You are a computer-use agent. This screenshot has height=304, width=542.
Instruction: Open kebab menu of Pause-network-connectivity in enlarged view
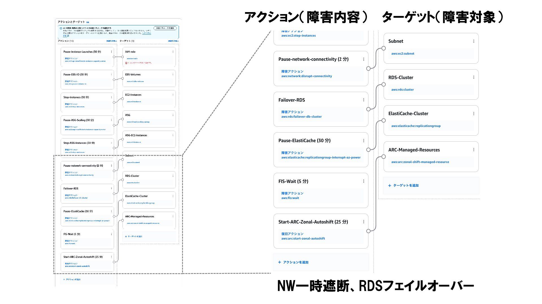(x=364, y=59)
